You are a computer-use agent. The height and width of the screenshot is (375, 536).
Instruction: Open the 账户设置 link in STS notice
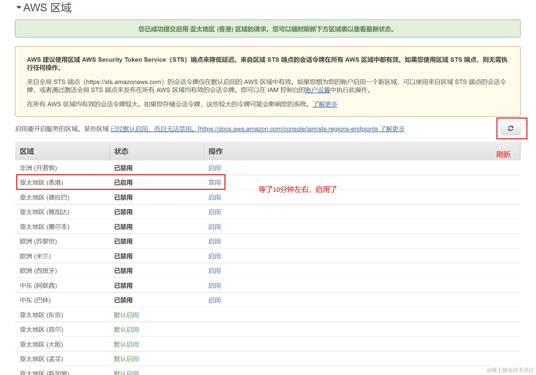click(x=317, y=90)
